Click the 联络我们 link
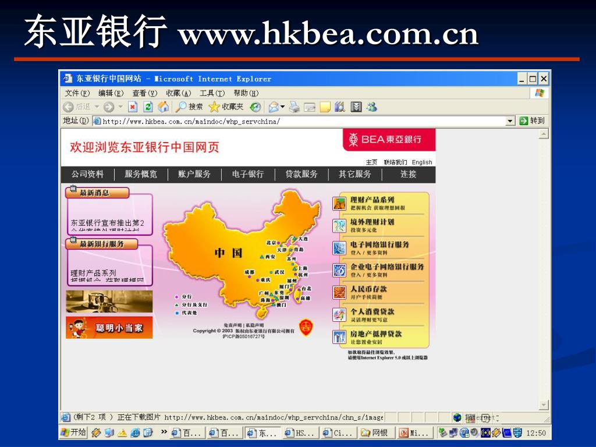Screen dimensions: 596x447 pos(395,162)
